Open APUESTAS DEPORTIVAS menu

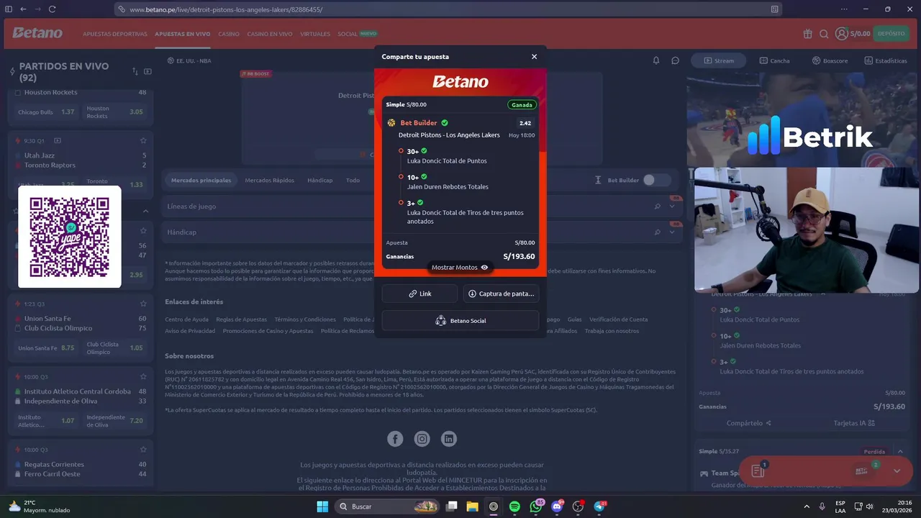(115, 34)
